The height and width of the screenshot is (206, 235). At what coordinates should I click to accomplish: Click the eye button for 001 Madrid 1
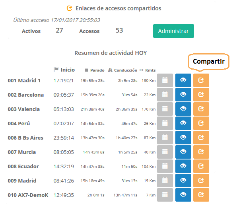coord(183,80)
